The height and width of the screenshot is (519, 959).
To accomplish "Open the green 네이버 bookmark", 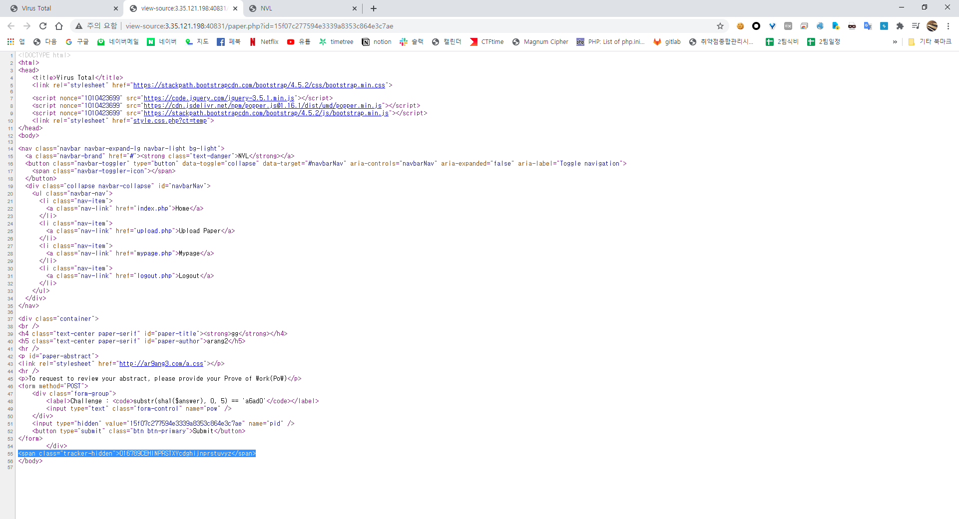I will [162, 42].
